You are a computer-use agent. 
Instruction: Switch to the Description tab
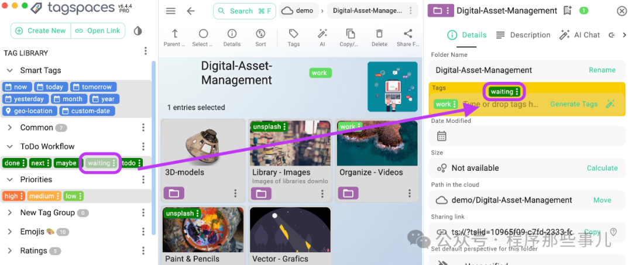tap(523, 35)
